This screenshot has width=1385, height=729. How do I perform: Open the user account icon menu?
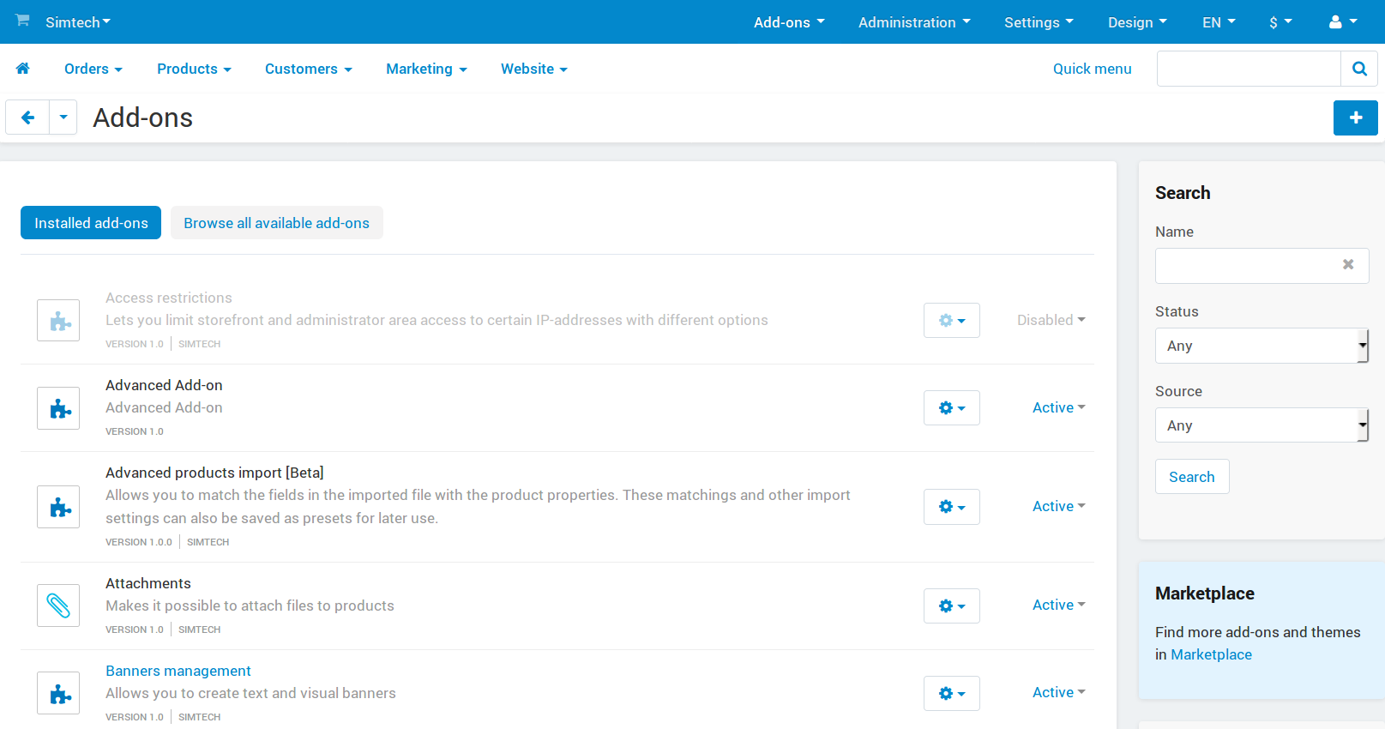pos(1343,22)
